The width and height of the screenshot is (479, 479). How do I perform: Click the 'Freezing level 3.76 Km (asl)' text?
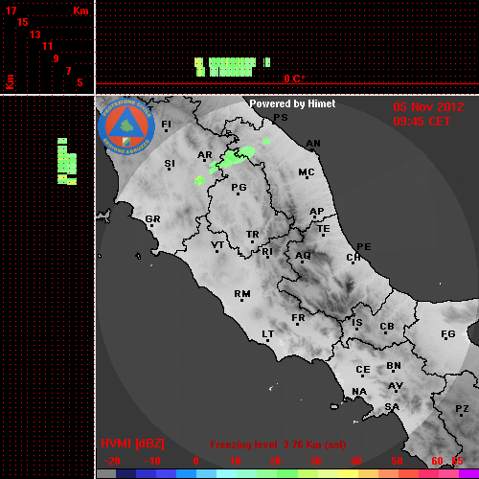(x=278, y=445)
